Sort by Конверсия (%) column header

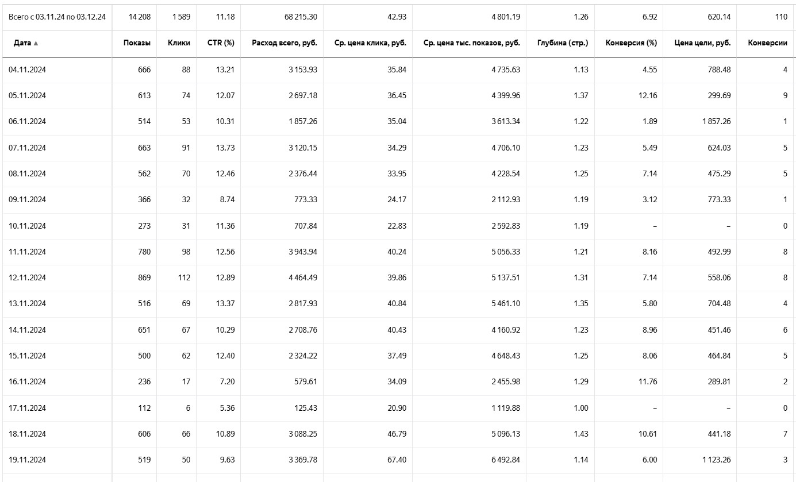631,43
